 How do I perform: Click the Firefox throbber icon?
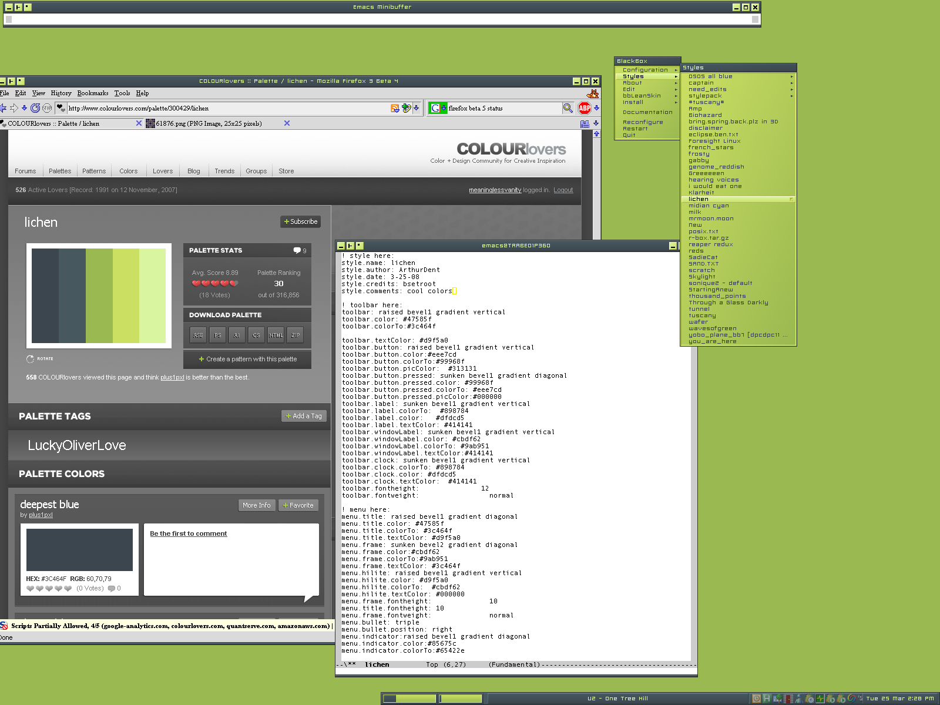(x=593, y=93)
